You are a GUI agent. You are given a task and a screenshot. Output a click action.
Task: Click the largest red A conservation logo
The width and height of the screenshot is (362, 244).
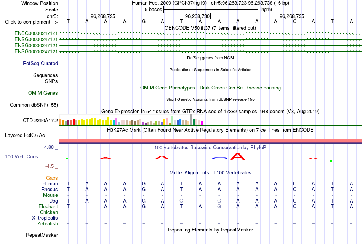[x=238, y=156]
